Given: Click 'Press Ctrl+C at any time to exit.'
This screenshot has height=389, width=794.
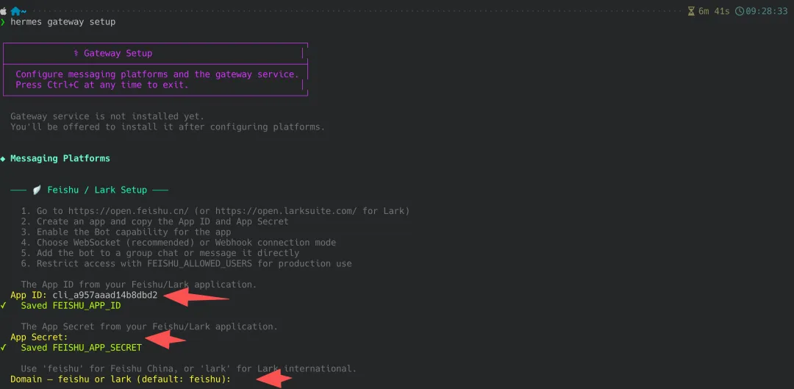Looking at the screenshot, I should pyautogui.click(x=101, y=85).
